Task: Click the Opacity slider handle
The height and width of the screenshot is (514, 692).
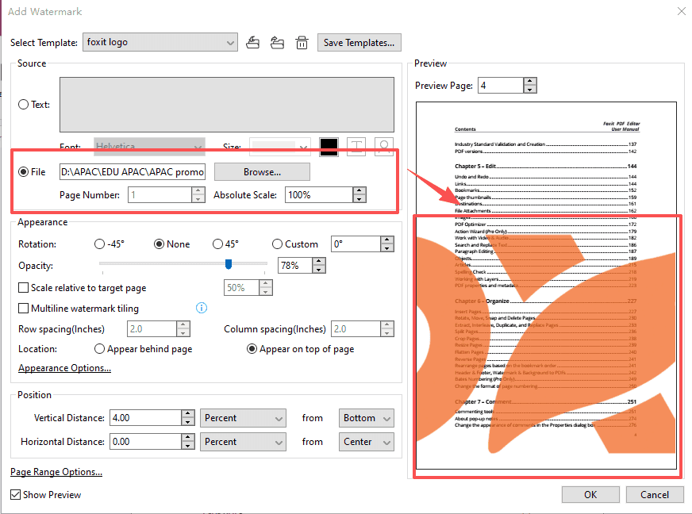Action: [229, 264]
